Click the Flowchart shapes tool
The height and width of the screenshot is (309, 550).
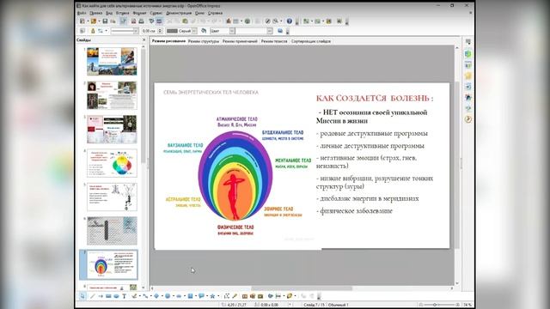coord(190,296)
